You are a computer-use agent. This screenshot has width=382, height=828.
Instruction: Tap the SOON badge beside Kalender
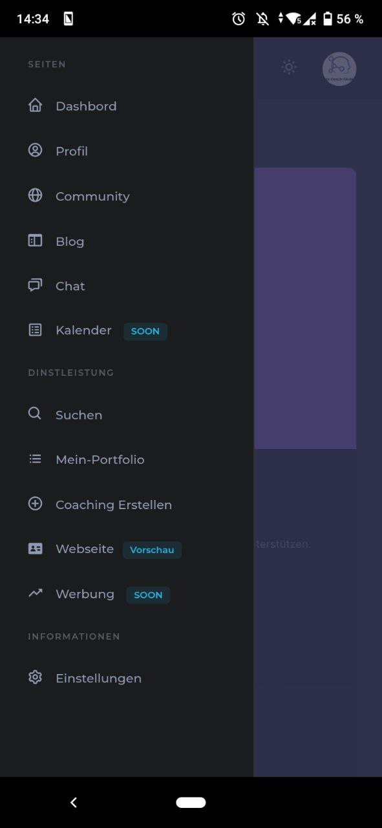pos(145,331)
